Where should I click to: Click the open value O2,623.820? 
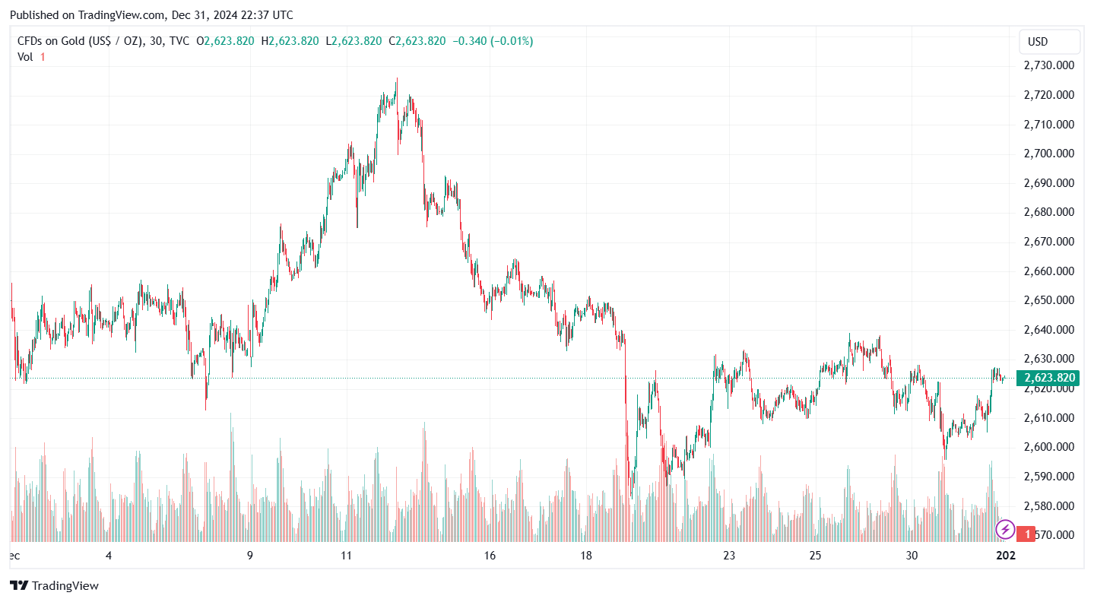pos(225,41)
